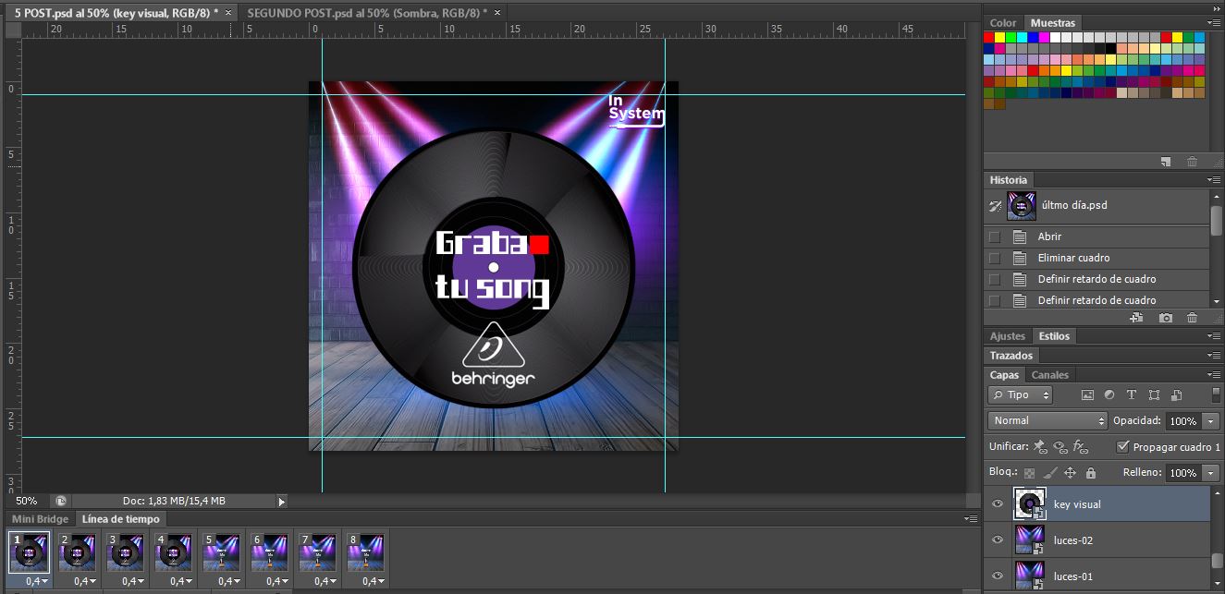Click the 50% zoom field

[x=27, y=501]
